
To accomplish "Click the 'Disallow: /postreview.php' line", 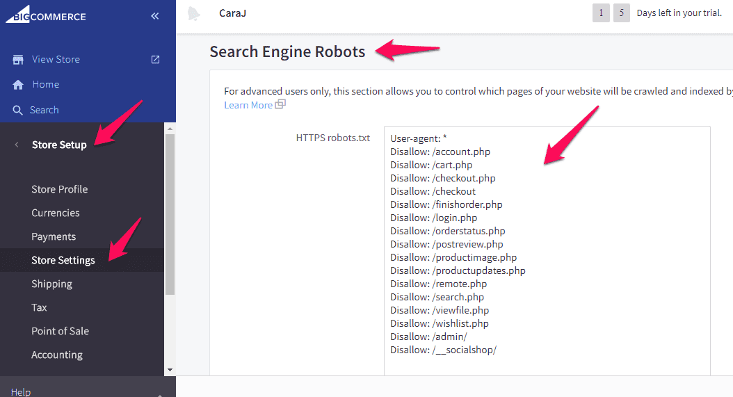I will 447,244.
